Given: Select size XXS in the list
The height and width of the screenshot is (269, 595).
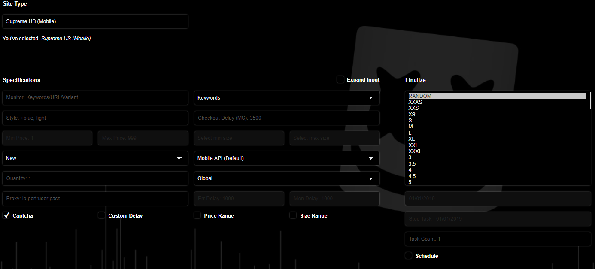Looking at the screenshot, I should pyautogui.click(x=497, y=108).
